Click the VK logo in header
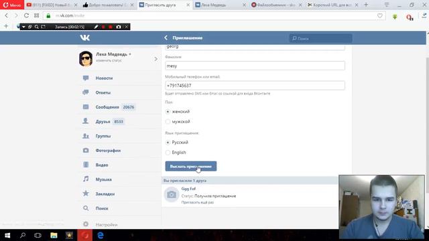The height and width of the screenshot is (241, 429). pos(85,37)
